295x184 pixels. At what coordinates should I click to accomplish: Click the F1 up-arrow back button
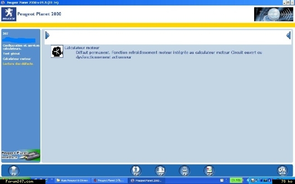14,171
